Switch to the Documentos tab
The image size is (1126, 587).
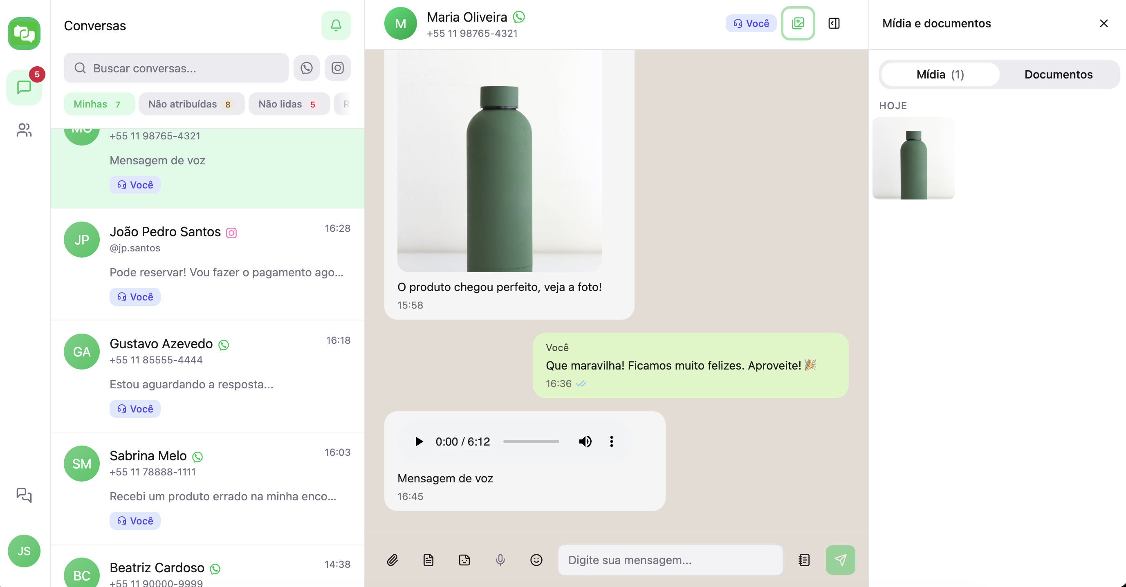tap(1058, 74)
